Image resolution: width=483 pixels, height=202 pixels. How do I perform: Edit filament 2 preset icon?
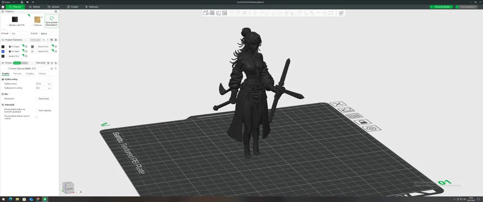tap(56, 46)
